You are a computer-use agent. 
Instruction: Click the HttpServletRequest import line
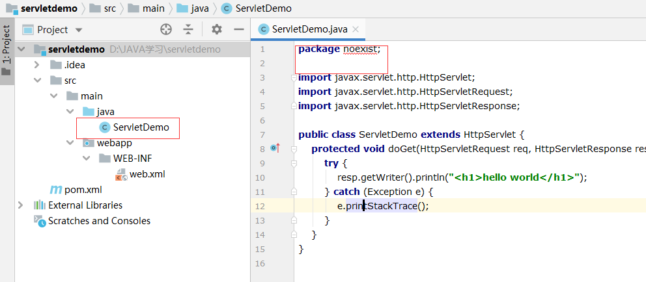coord(406,92)
